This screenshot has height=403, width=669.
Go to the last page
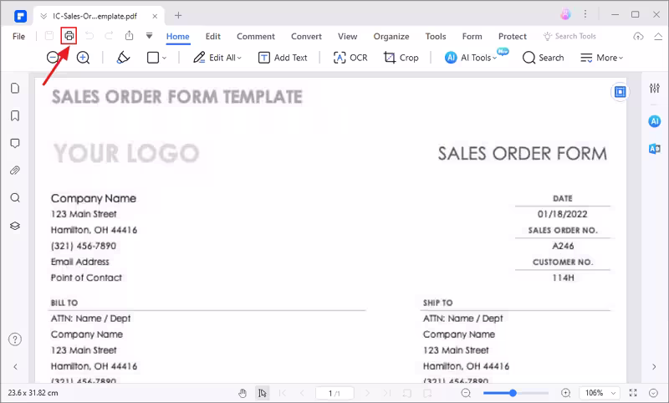pos(387,393)
